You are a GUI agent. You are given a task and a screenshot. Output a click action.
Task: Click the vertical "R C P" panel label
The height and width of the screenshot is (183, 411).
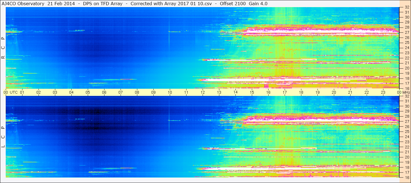pos(3,48)
